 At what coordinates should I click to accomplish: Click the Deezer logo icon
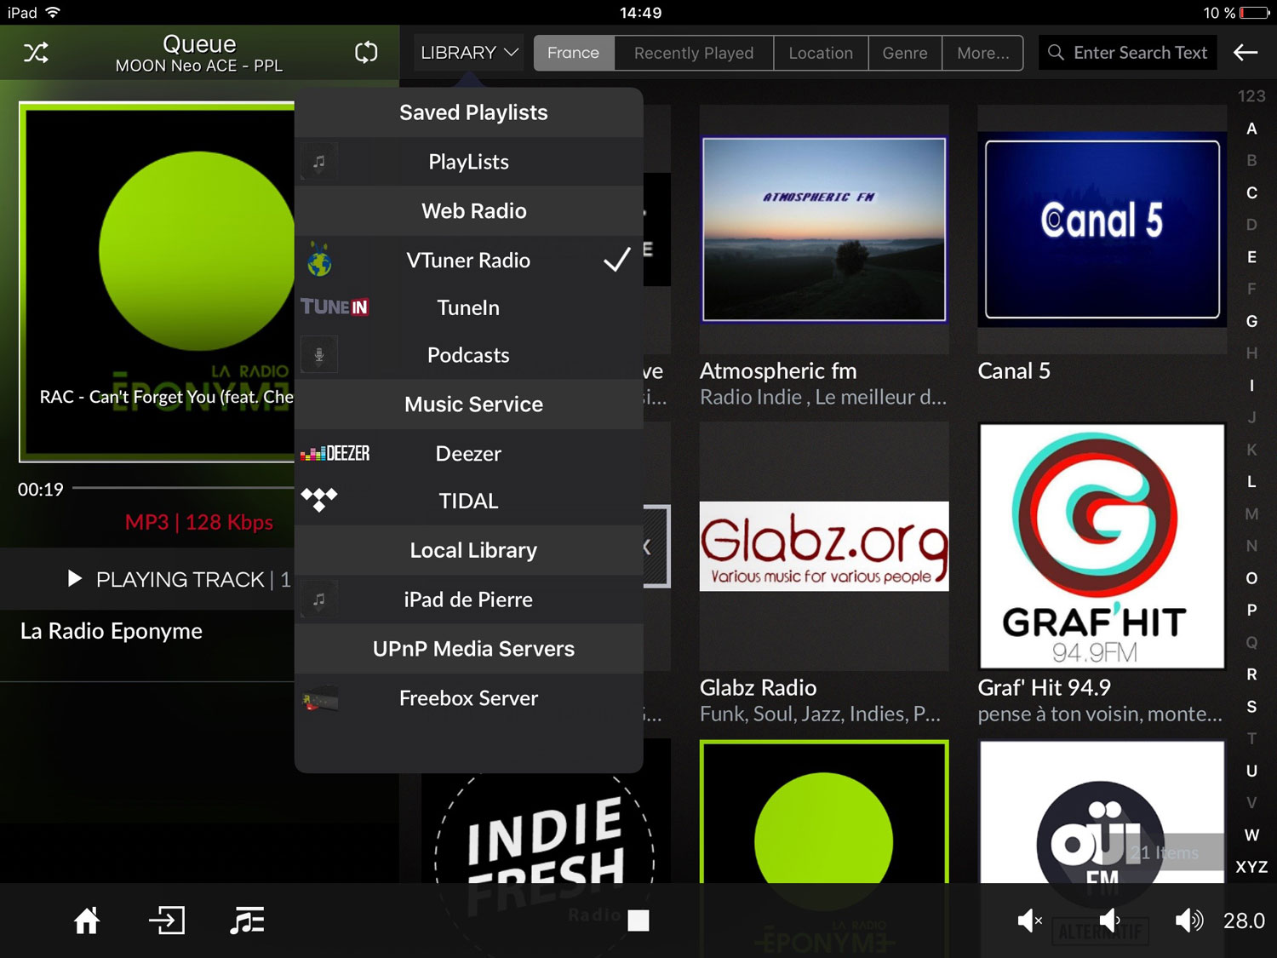pos(335,454)
